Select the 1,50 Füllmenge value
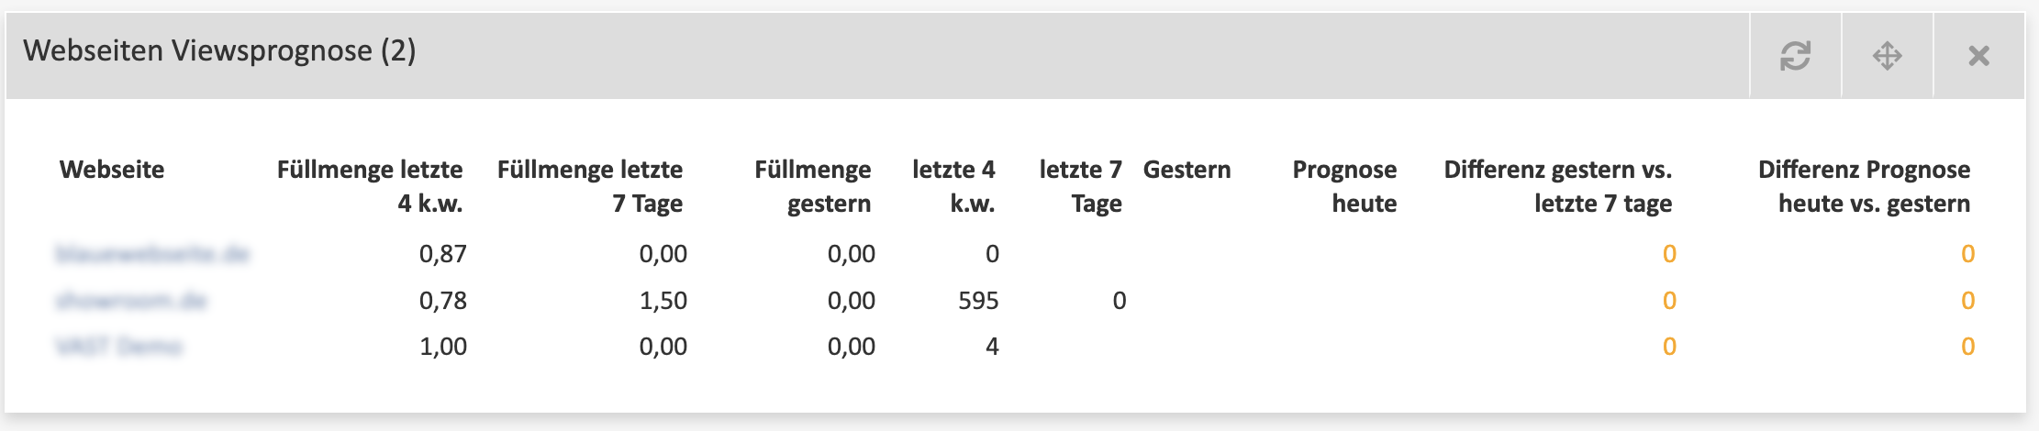This screenshot has height=431, width=2039. click(663, 301)
